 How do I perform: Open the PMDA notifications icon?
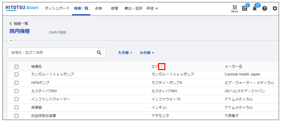point(244,8)
